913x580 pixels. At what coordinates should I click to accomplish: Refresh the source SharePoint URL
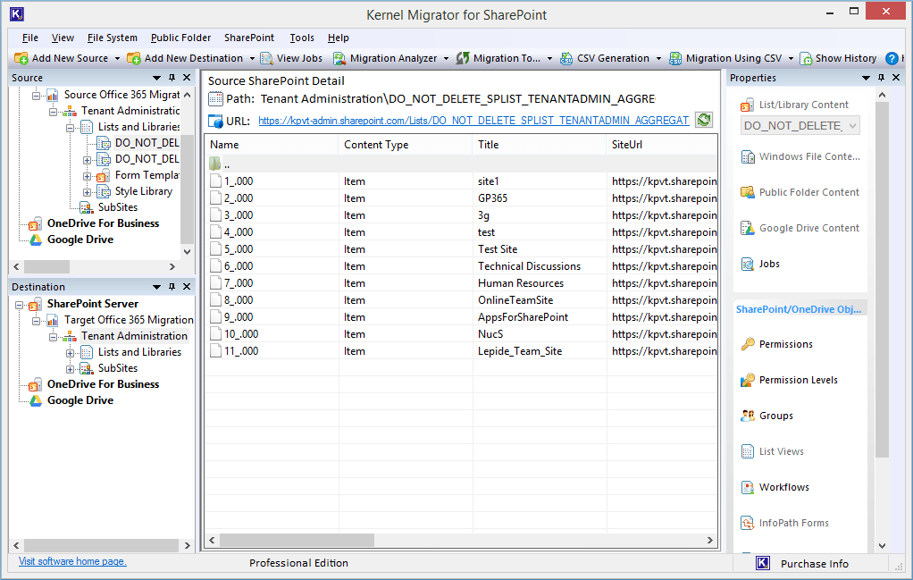[704, 121]
